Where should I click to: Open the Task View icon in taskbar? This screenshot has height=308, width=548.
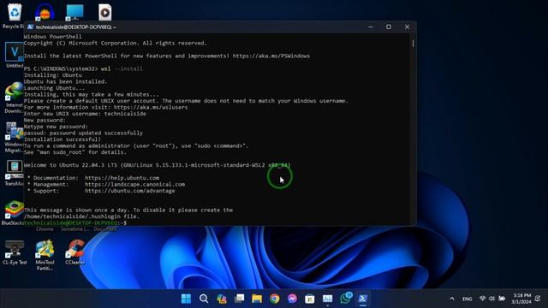coord(240,299)
